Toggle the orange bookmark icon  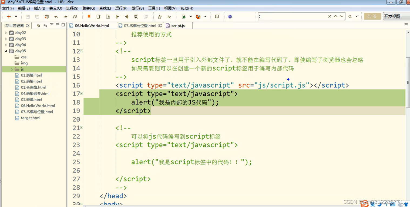click(x=89, y=16)
